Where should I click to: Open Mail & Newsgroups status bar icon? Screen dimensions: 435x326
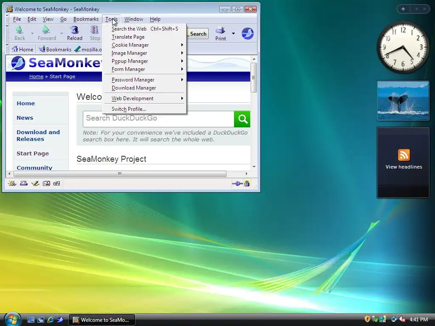(24, 183)
